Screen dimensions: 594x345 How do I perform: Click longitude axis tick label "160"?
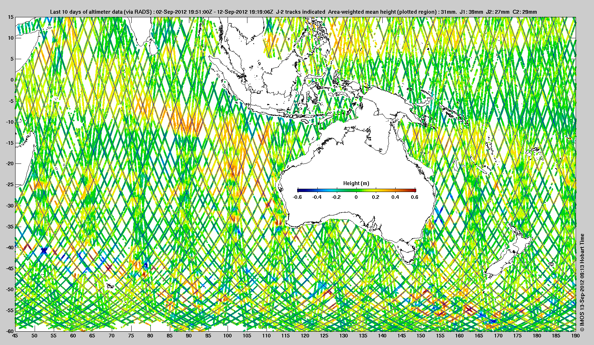coord(459,336)
